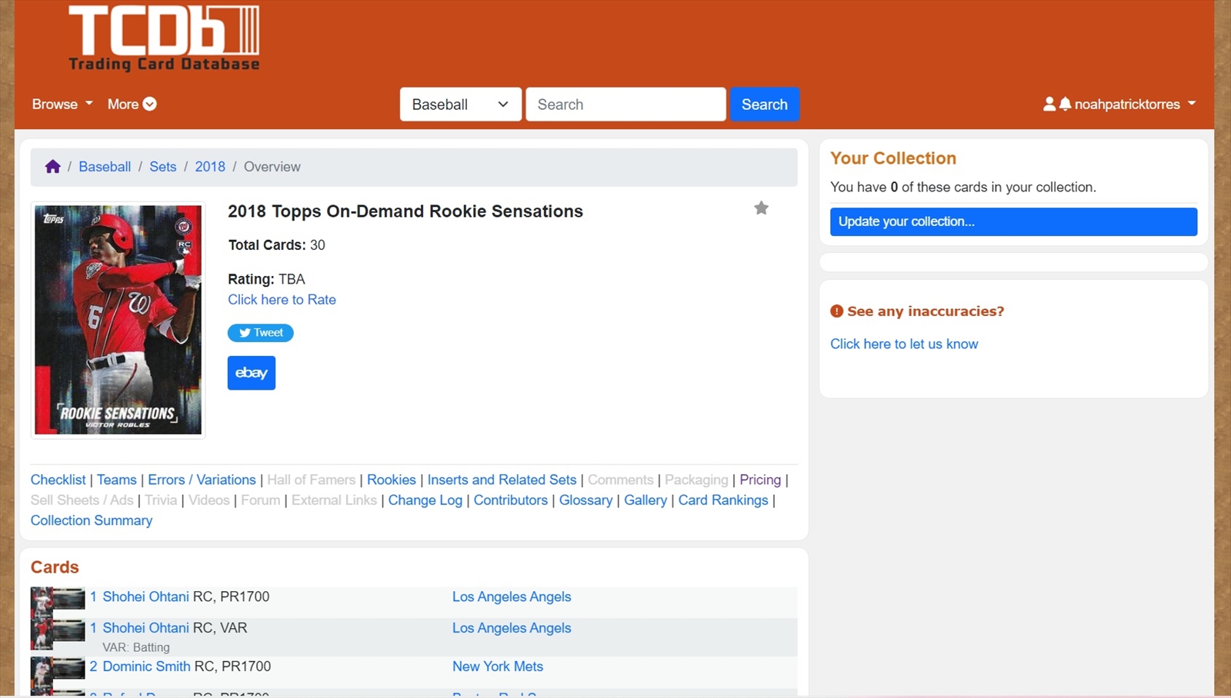The height and width of the screenshot is (698, 1231).
Task: Open Browse dropdown menu
Action: point(62,104)
